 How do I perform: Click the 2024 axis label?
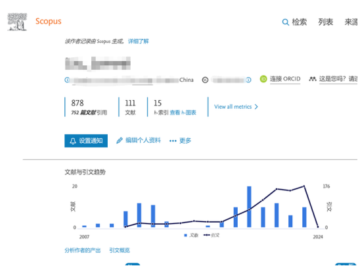(318, 237)
